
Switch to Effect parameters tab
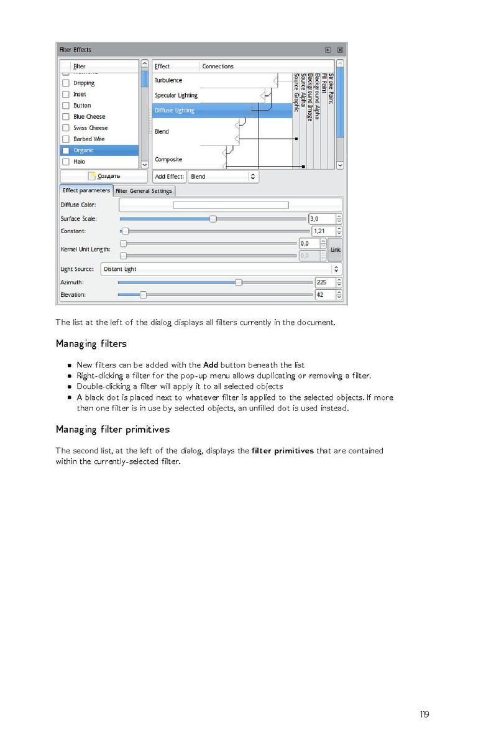[86, 190]
